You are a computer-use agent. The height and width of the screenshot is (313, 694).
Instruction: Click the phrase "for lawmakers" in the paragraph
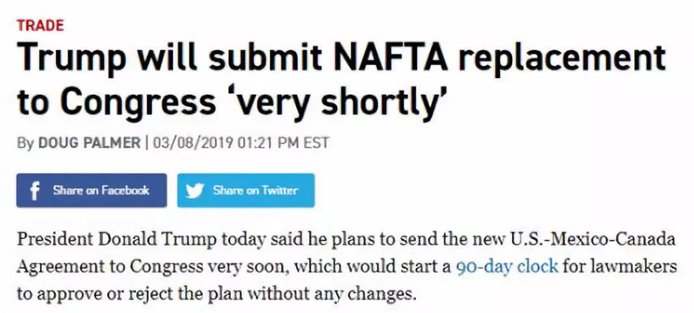(x=614, y=266)
